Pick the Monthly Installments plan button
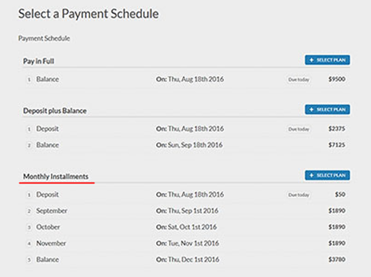 tap(327, 175)
